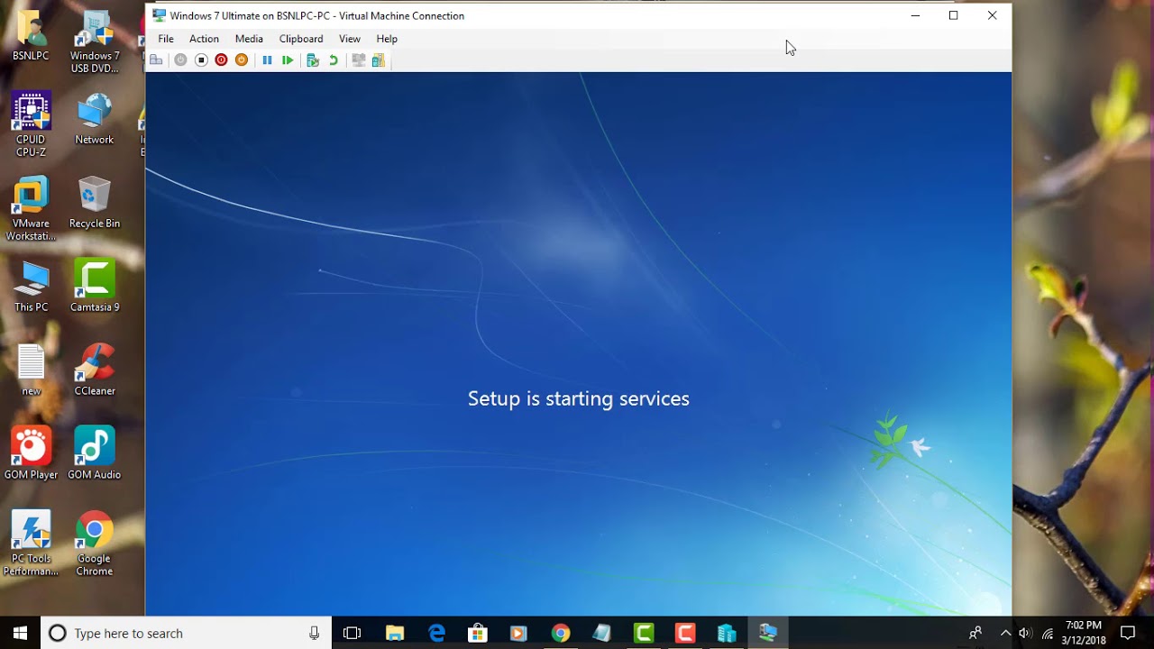
Task: Open Hyper-V Manager taskbar icon
Action: (727, 633)
